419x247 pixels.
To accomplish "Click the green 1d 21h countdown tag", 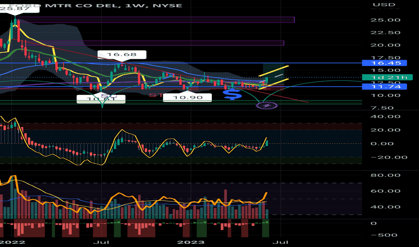I will (x=386, y=77).
